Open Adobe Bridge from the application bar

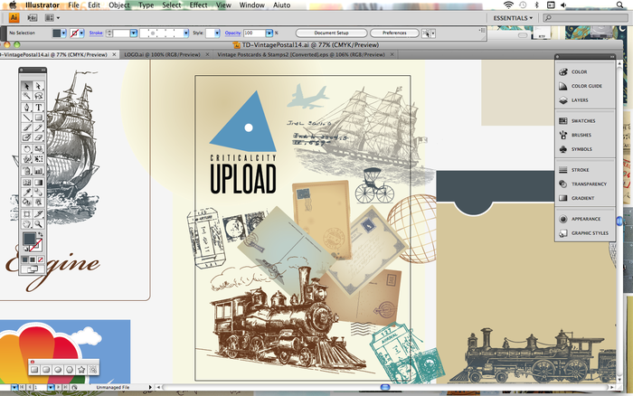33,18
